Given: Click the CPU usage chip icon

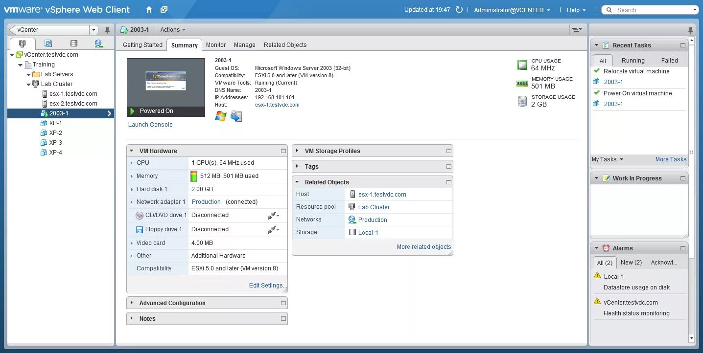Looking at the screenshot, I should click(x=522, y=65).
